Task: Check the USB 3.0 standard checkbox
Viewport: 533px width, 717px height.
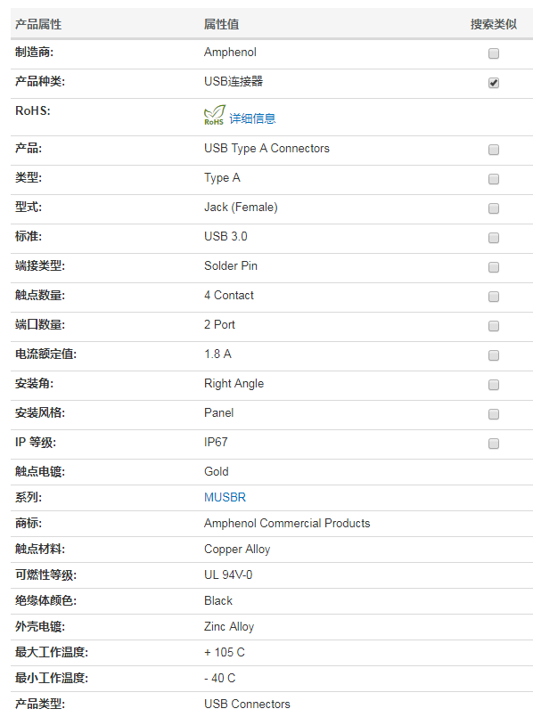Action: [x=494, y=238]
